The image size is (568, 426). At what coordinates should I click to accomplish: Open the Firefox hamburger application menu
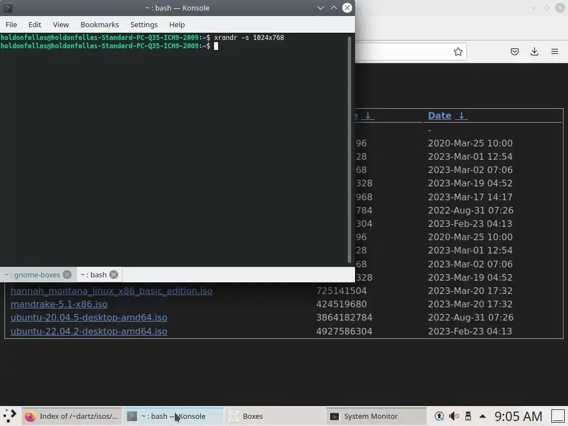coord(555,52)
